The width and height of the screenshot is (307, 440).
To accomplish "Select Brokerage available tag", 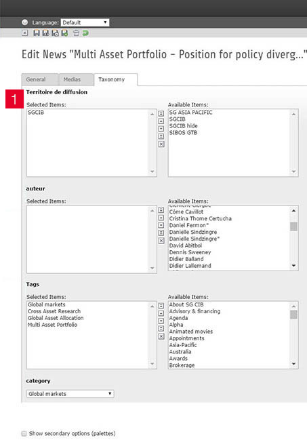I will click(x=182, y=365).
